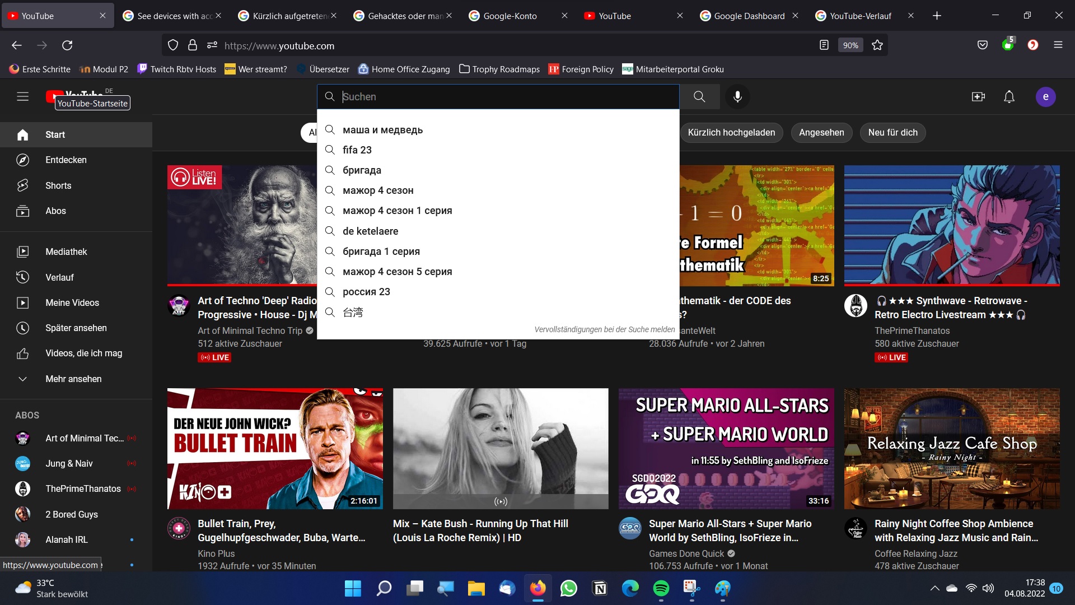Open Meine Videos in the sidebar
The image size is (1075, 605).
point(76,303)
